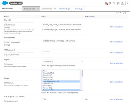This screenshot has height=106, width=130.
Task: Click the API Password field
Action: pos(62,52)
